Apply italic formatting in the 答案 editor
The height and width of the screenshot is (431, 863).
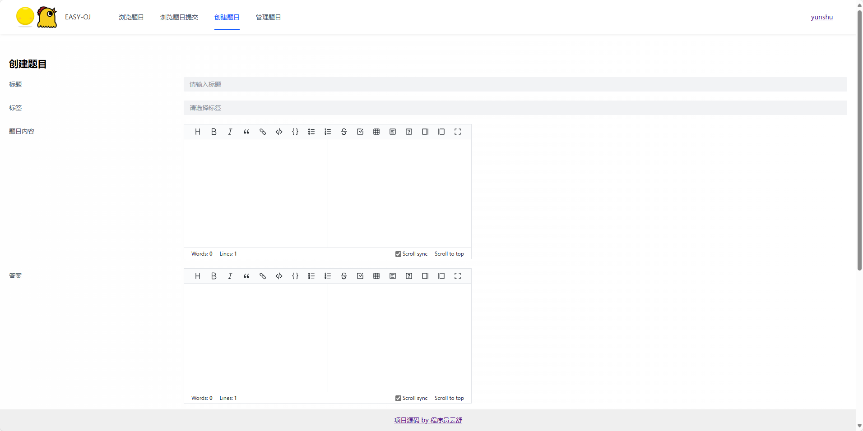click(x=230, y=276)
